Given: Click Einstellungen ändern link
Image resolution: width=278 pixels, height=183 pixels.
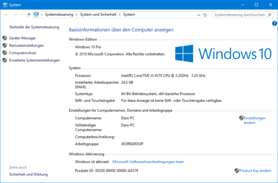Looking at the screenshot, I should (x=255, y=120).
